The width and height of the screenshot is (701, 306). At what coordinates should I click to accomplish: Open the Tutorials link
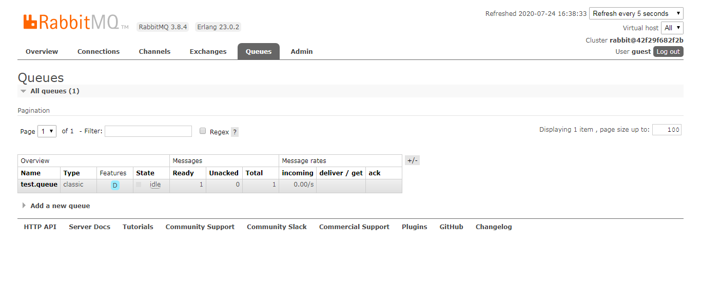(138, 227)
